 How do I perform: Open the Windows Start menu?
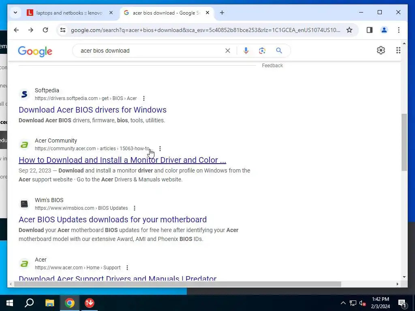click(x=10, y=303)
